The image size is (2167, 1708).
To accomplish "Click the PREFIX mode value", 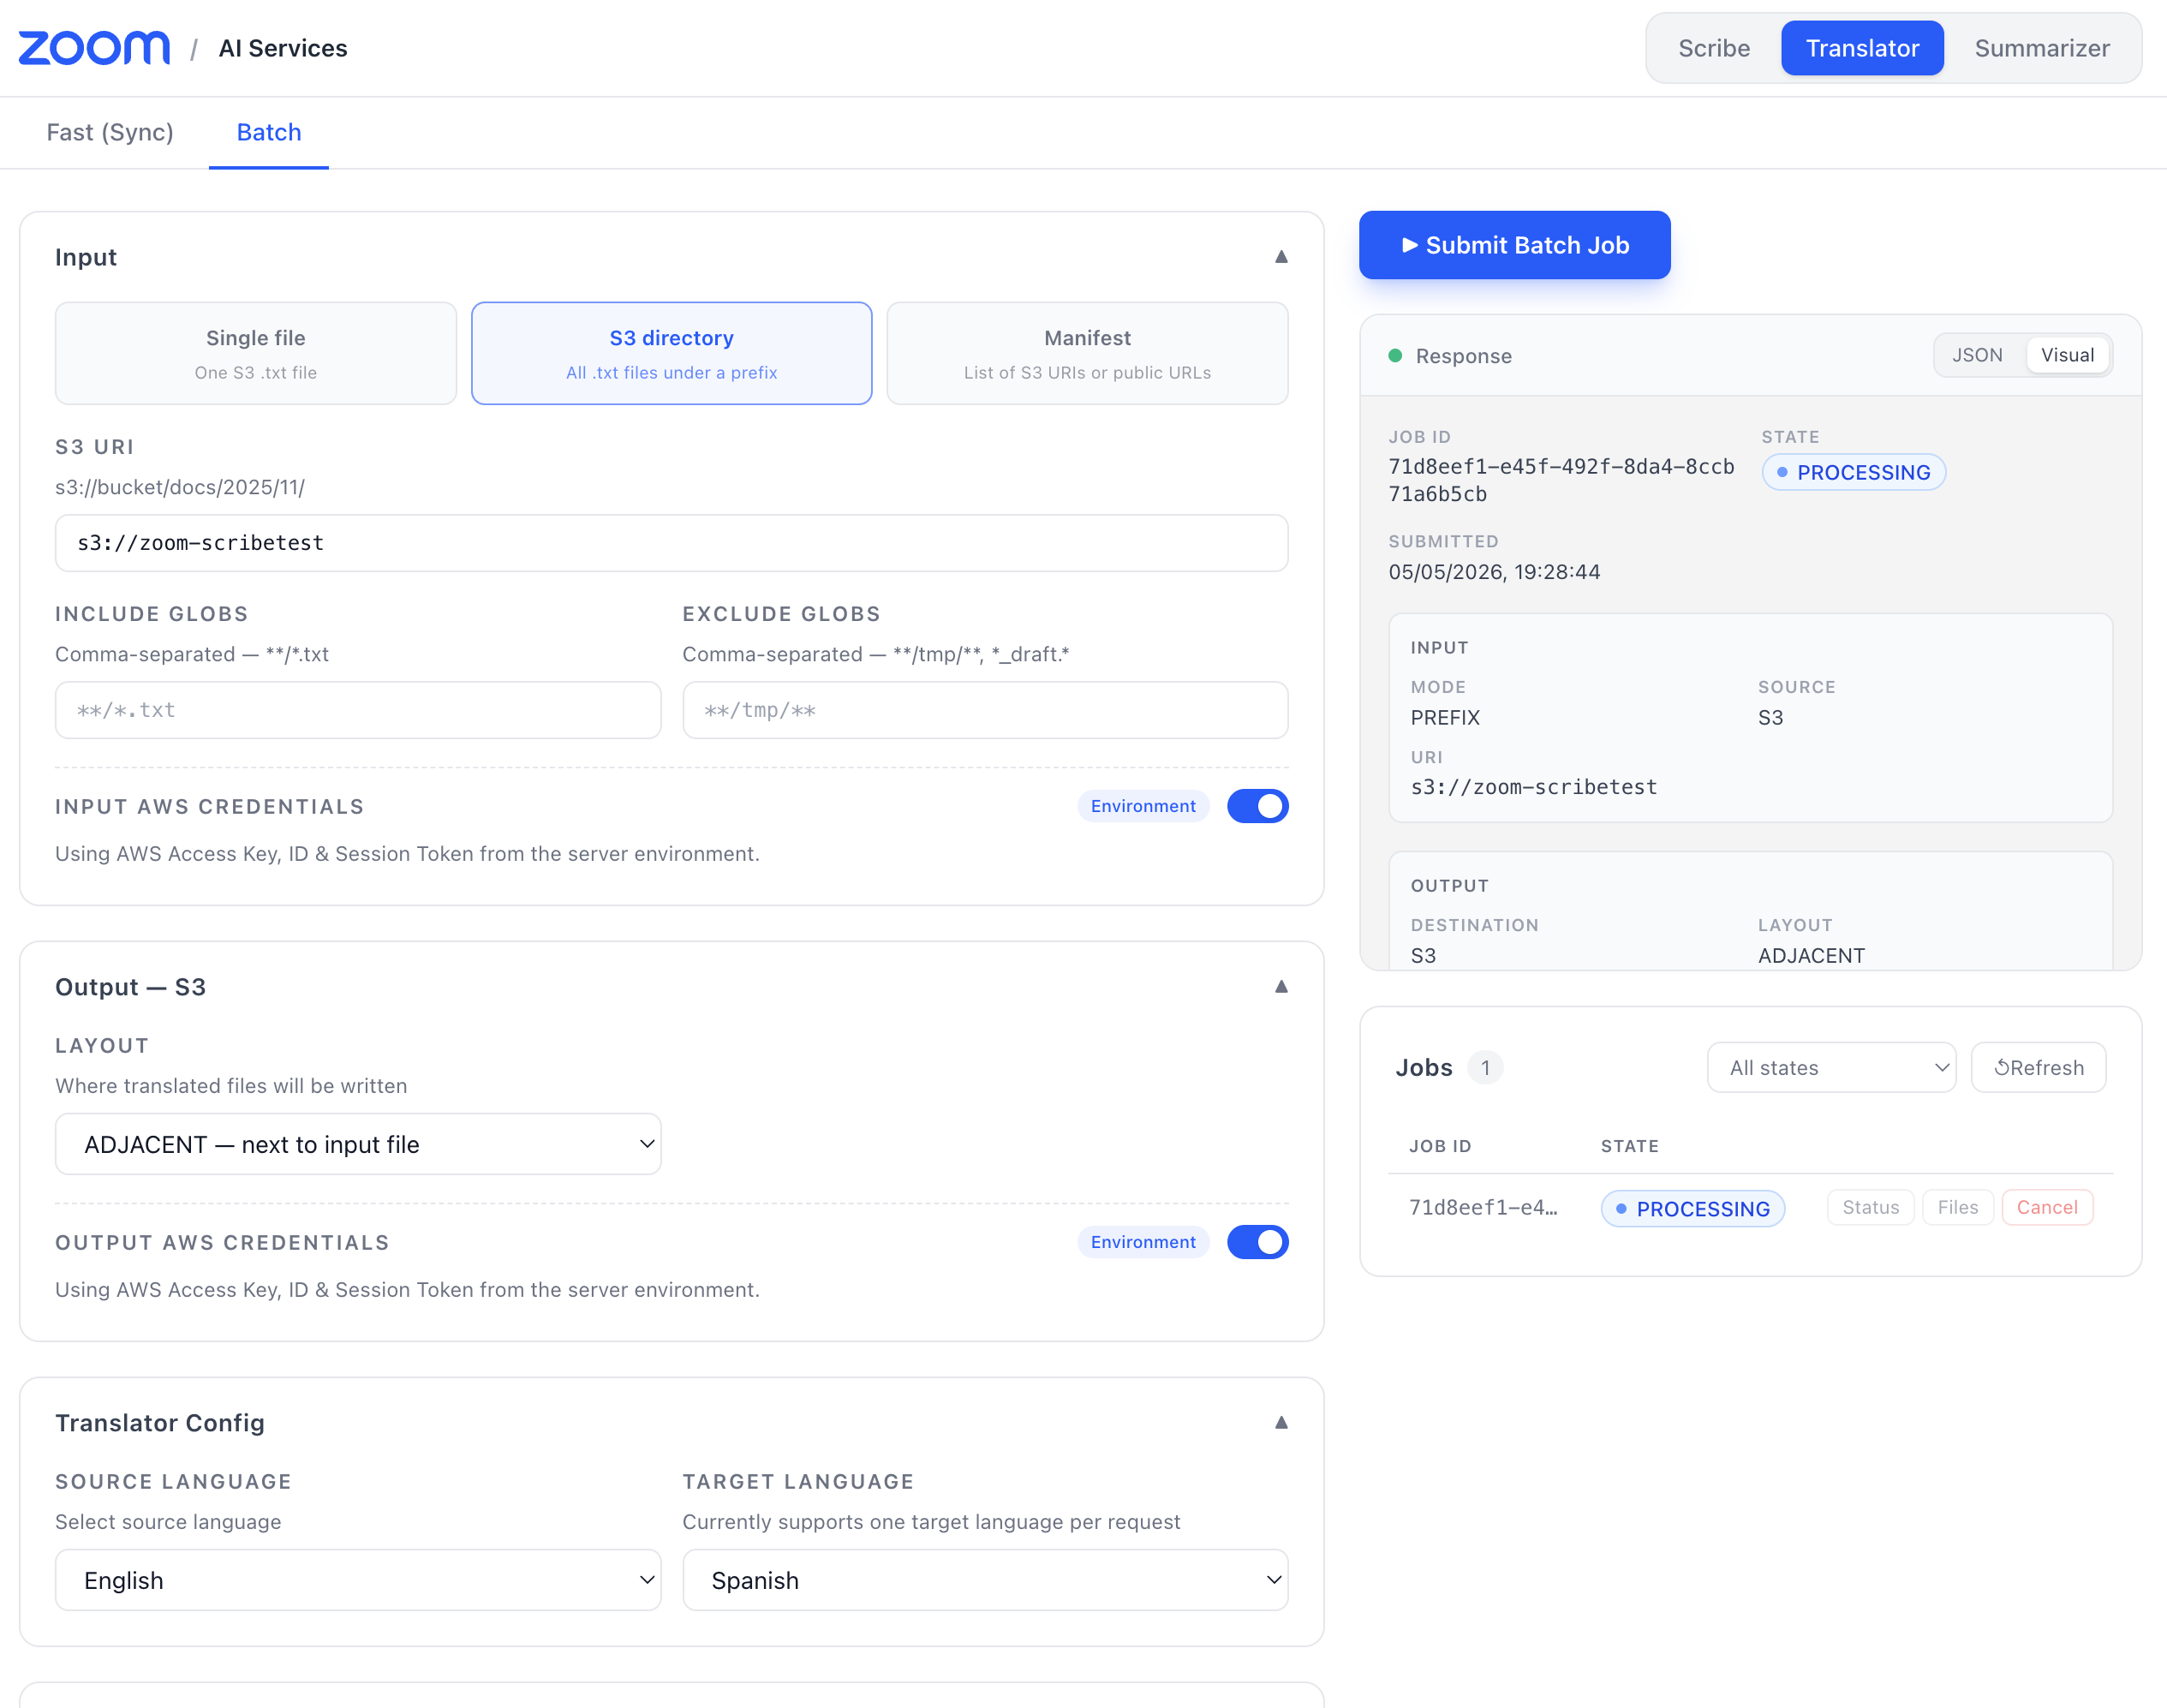I will point(1445,717).
